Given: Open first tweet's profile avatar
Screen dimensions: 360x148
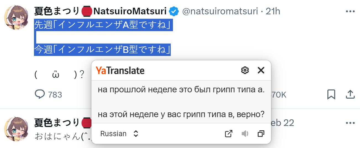Looking at the screenshot, I should 16,17.
